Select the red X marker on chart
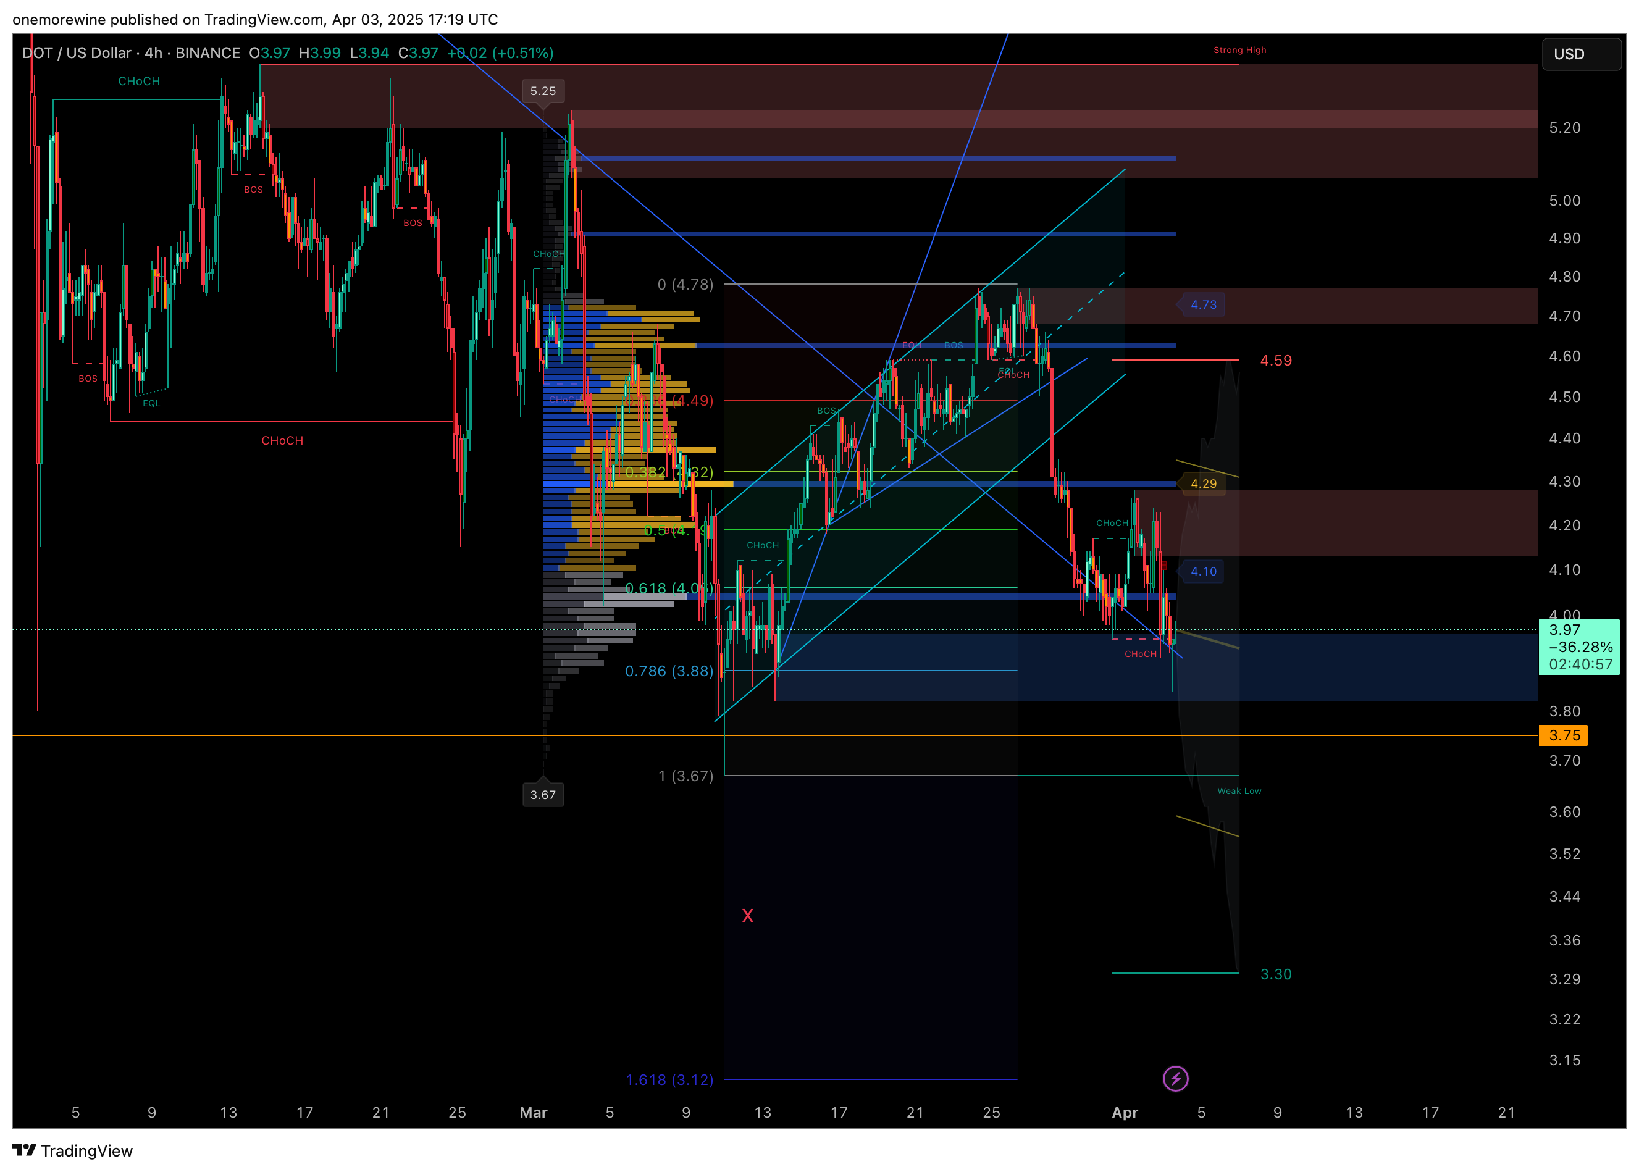This screenshot has width=1639, height=1172. point(748,915)
